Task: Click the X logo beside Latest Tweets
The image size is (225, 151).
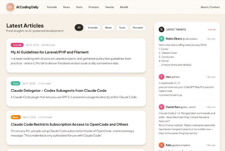Action: (161, 29)
